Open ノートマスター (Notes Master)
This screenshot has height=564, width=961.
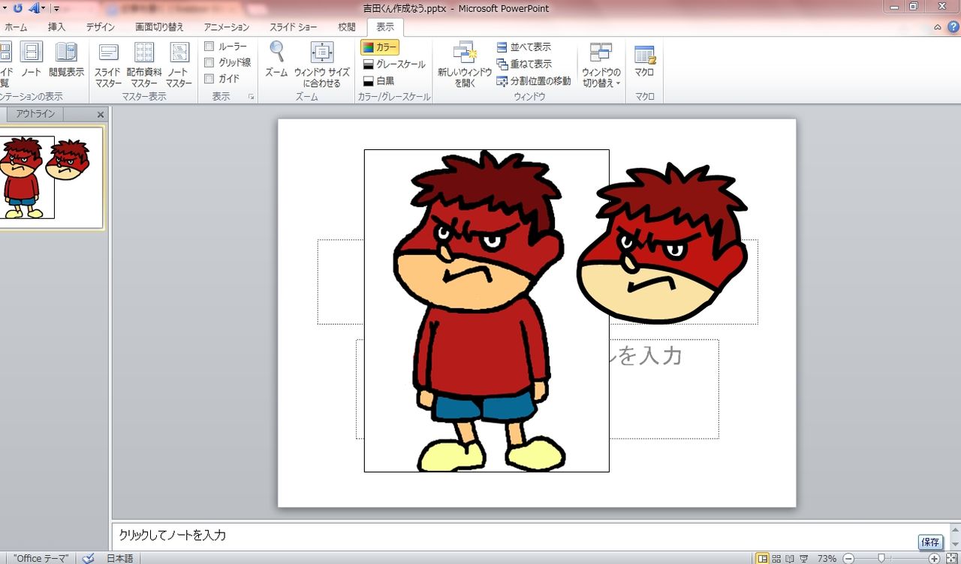[179, 64]
